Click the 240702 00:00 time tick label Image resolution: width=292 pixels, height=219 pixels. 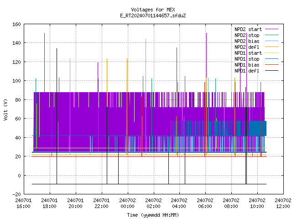[127, 203]
